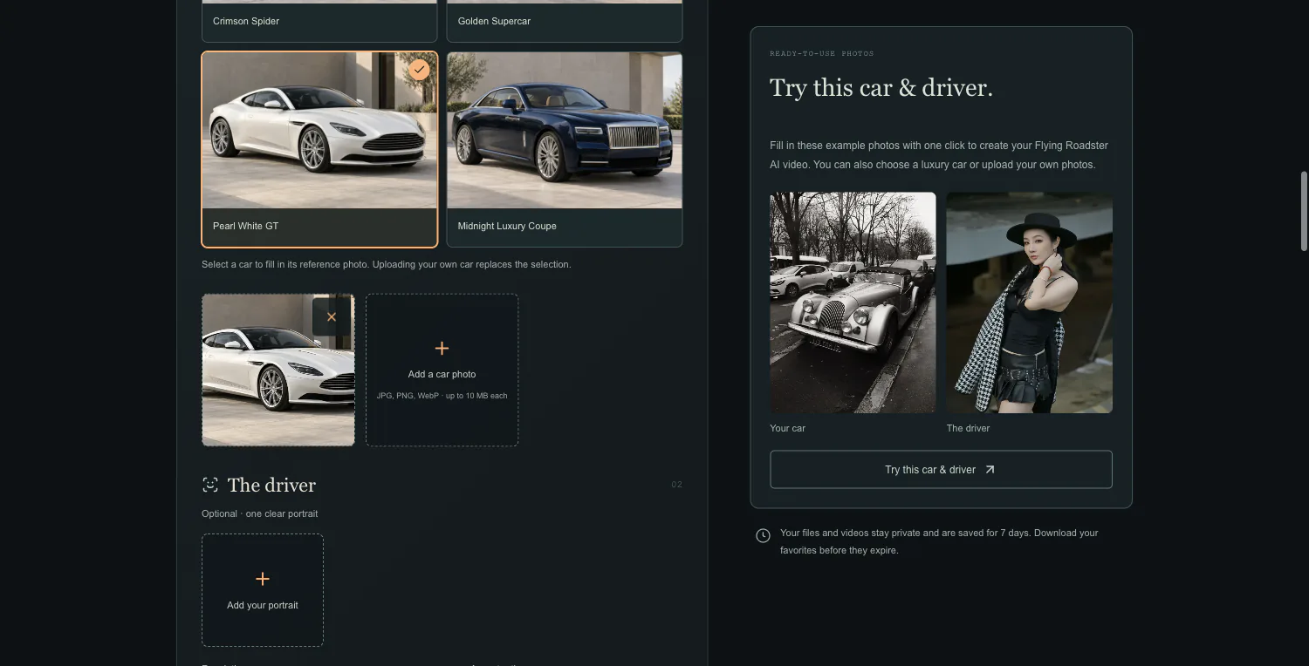Screen dimensions: 1309x666
Task: Click the Optional · one clear portrait text
Action: click(260, 513)
